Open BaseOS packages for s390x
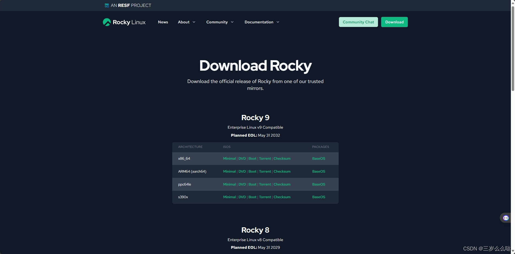The width and height of the screenshot is (515, 254). (319, 197)
